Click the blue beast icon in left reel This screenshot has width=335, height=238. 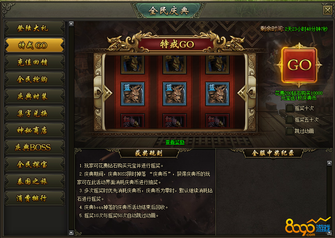click(133, 94)
